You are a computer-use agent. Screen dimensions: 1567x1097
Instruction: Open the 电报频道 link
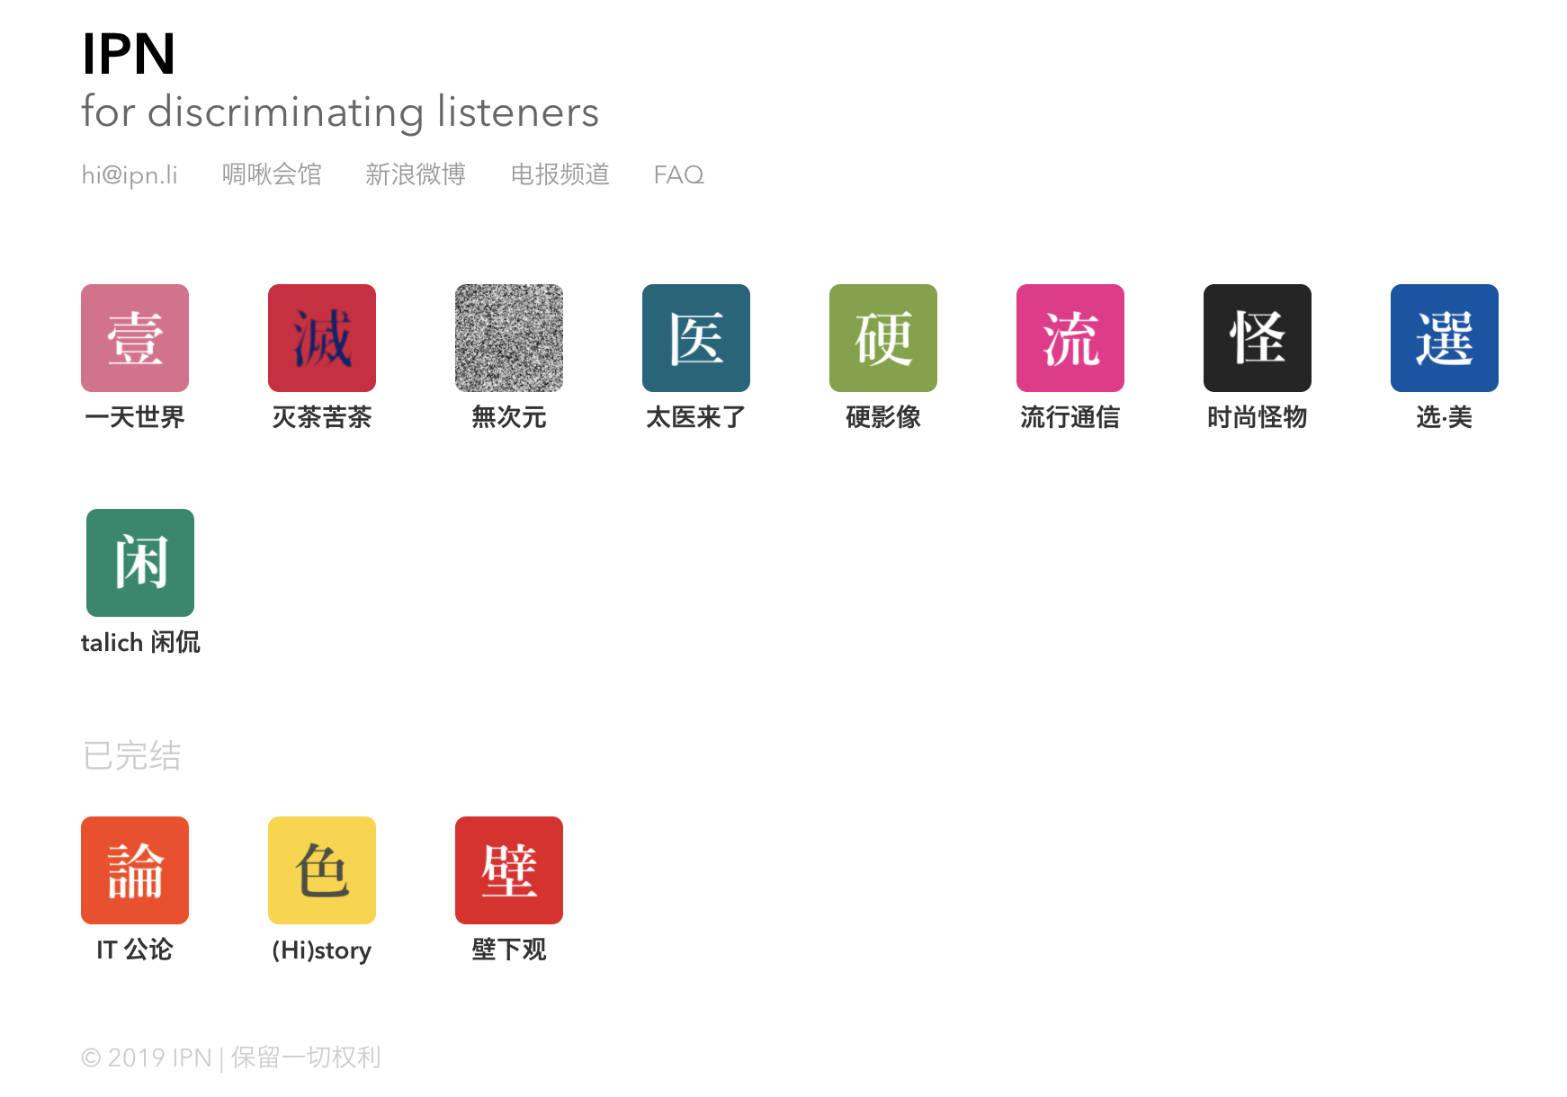(x=560, y=174)
